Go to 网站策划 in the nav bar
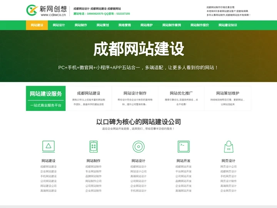Viewport: 277px width, 208px height. (103, 25)
